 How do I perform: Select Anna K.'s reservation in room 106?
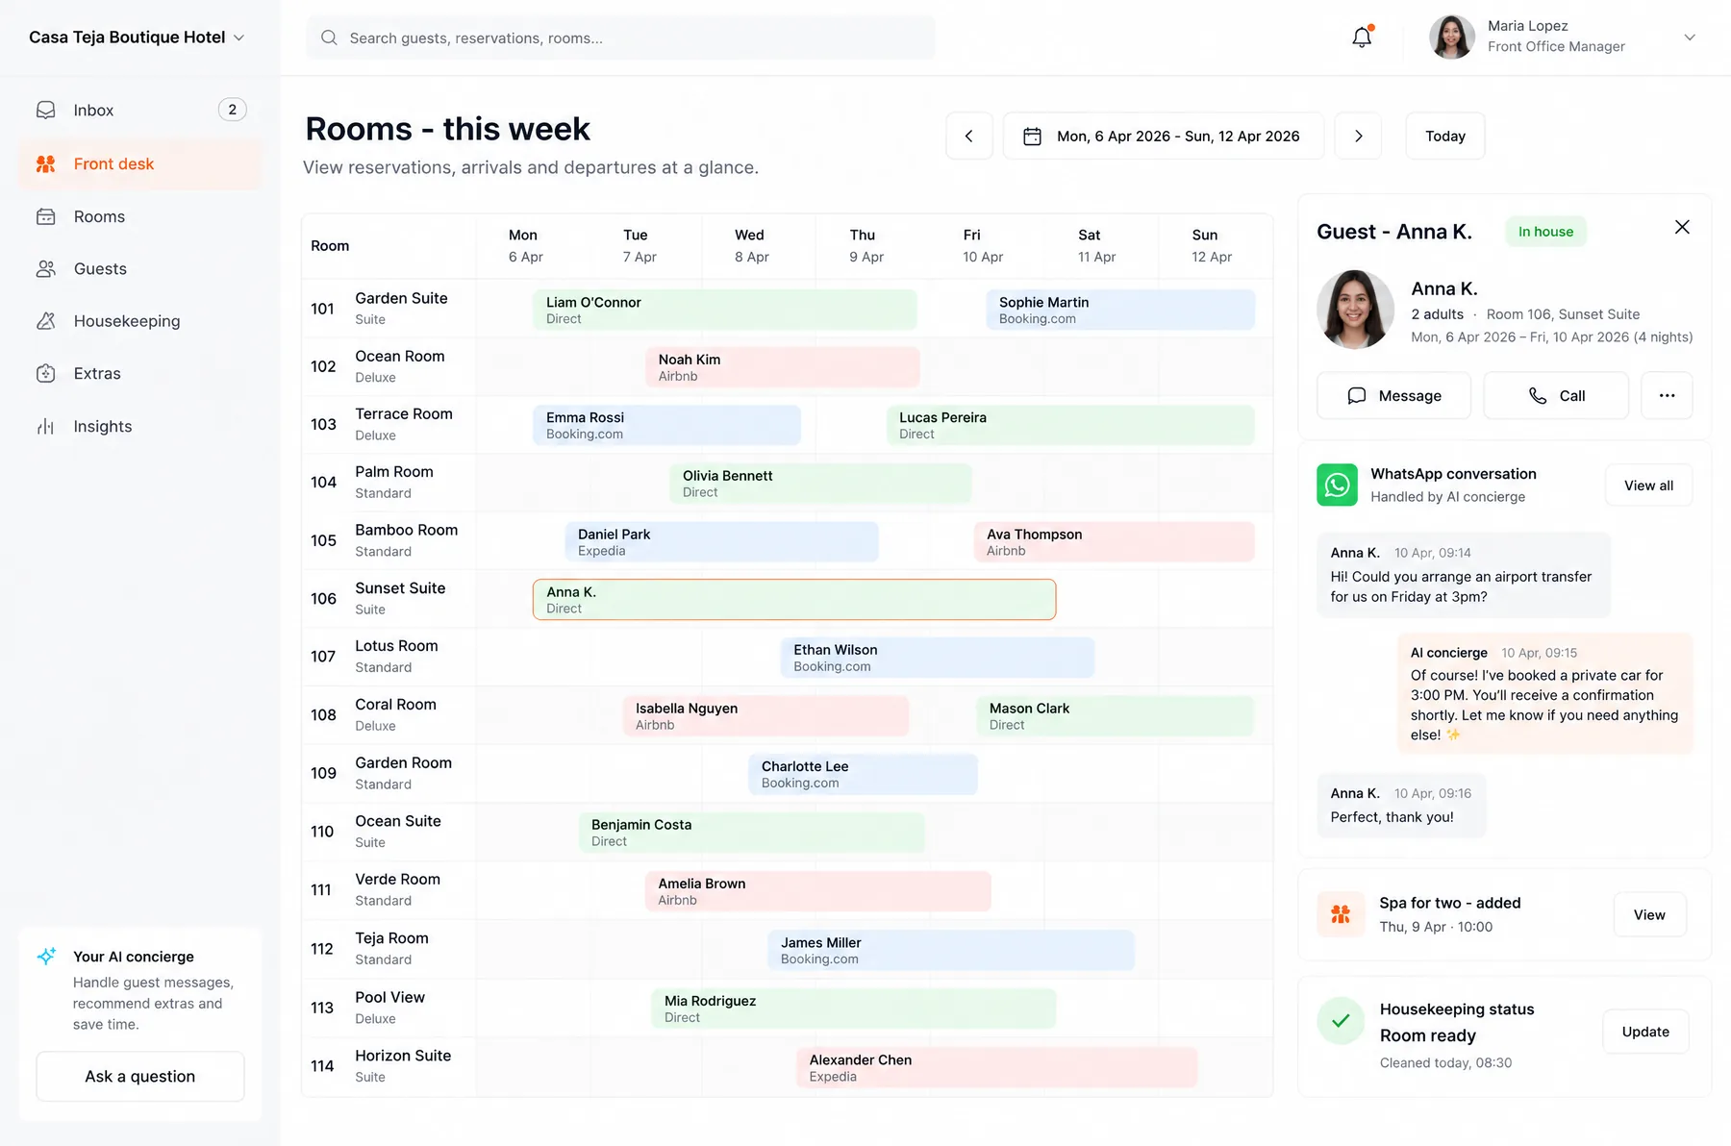(794, 599)
